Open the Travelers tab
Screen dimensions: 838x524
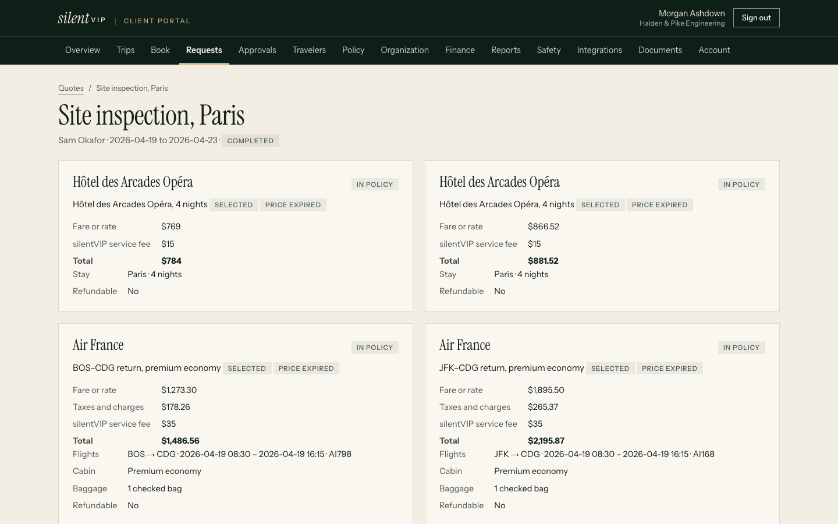[x=309, y=50]
